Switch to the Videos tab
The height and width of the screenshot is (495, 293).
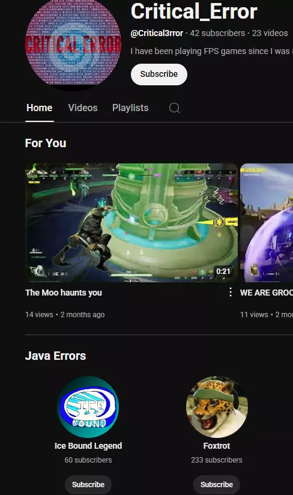83,108
